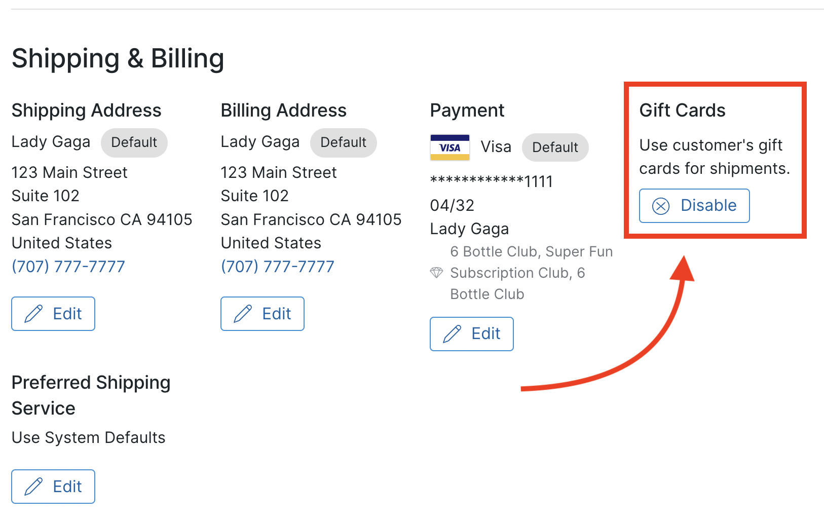Edit the Preferred Shipping Service

click(x=53, y=487)
